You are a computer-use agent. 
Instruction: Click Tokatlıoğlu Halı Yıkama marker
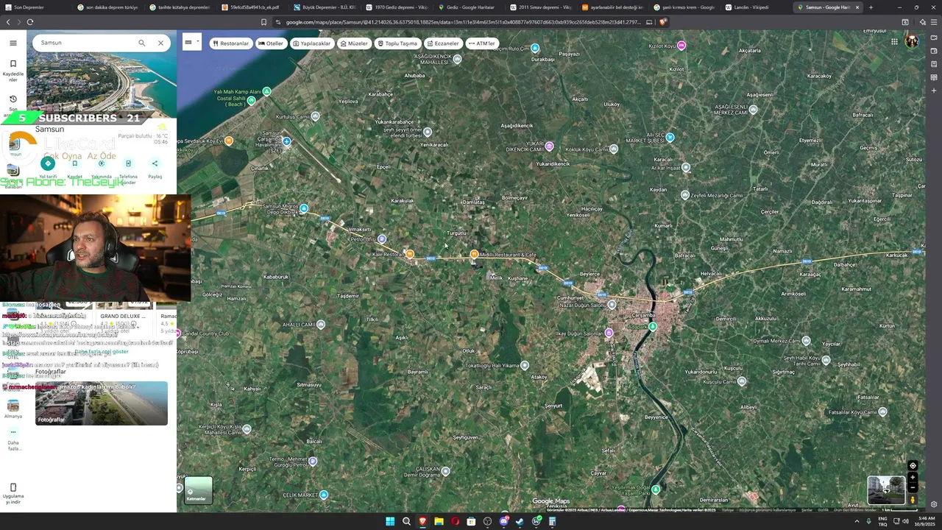coord(524,365)
